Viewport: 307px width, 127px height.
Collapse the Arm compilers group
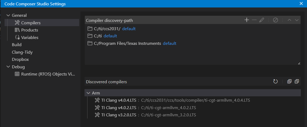[88, 93]
